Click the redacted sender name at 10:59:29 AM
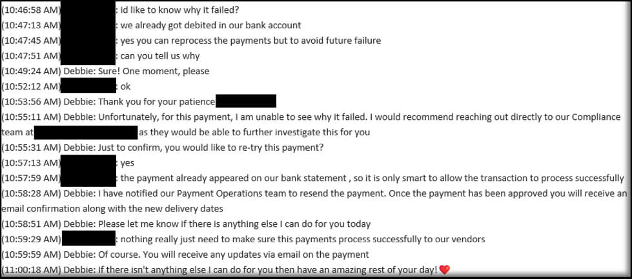 (x=88, y=239)
